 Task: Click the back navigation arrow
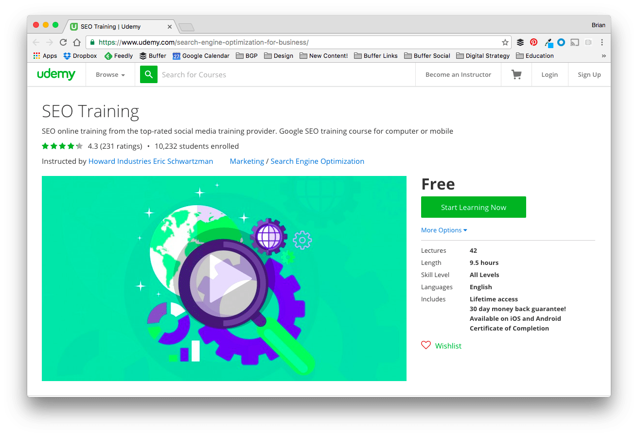coord(36,42)
